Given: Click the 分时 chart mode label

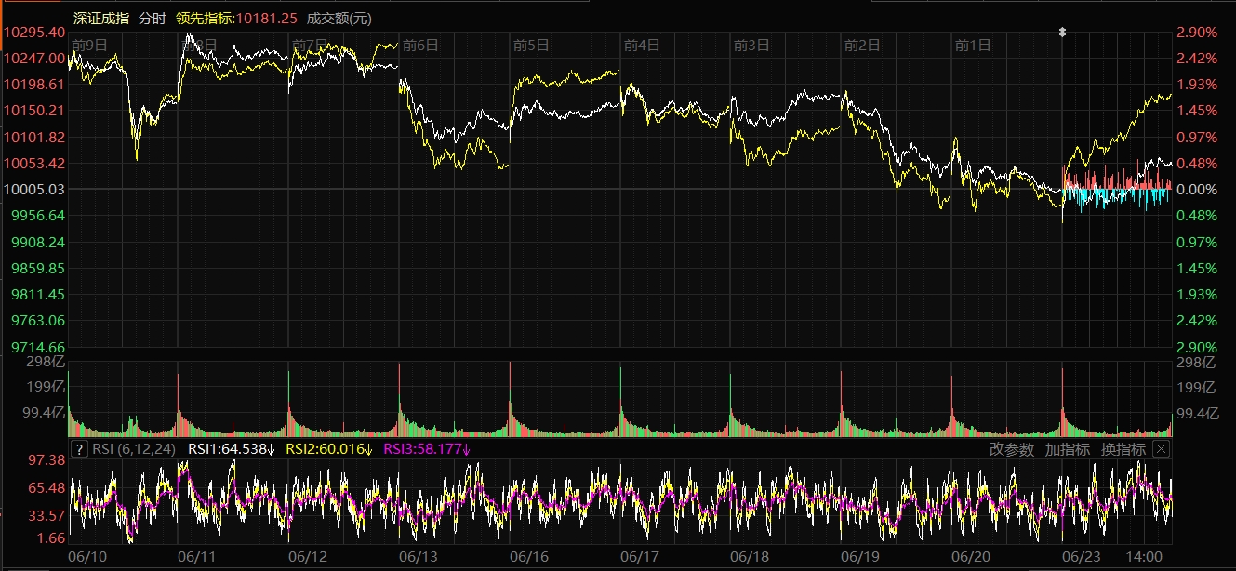Looking at the screenshot, I should (153, 18).
